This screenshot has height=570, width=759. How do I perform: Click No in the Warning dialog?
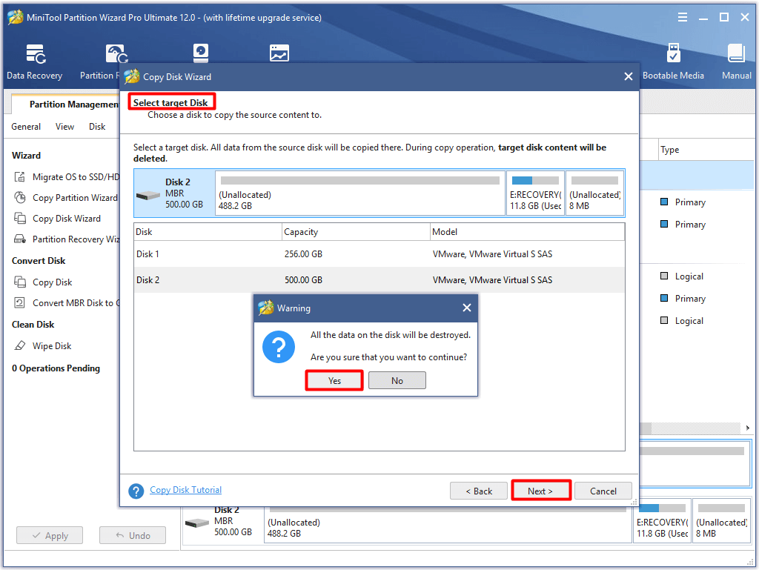(397, 380)
